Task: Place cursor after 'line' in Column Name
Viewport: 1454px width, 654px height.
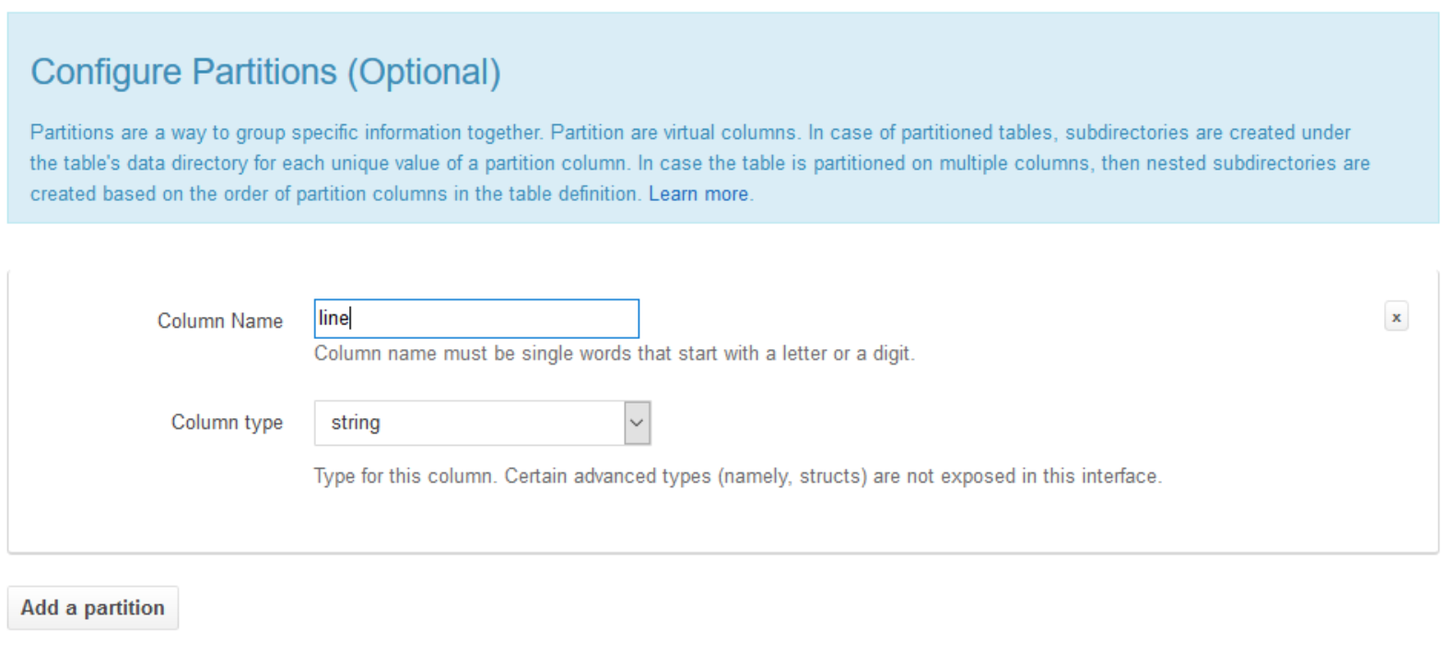Action: 351,319
